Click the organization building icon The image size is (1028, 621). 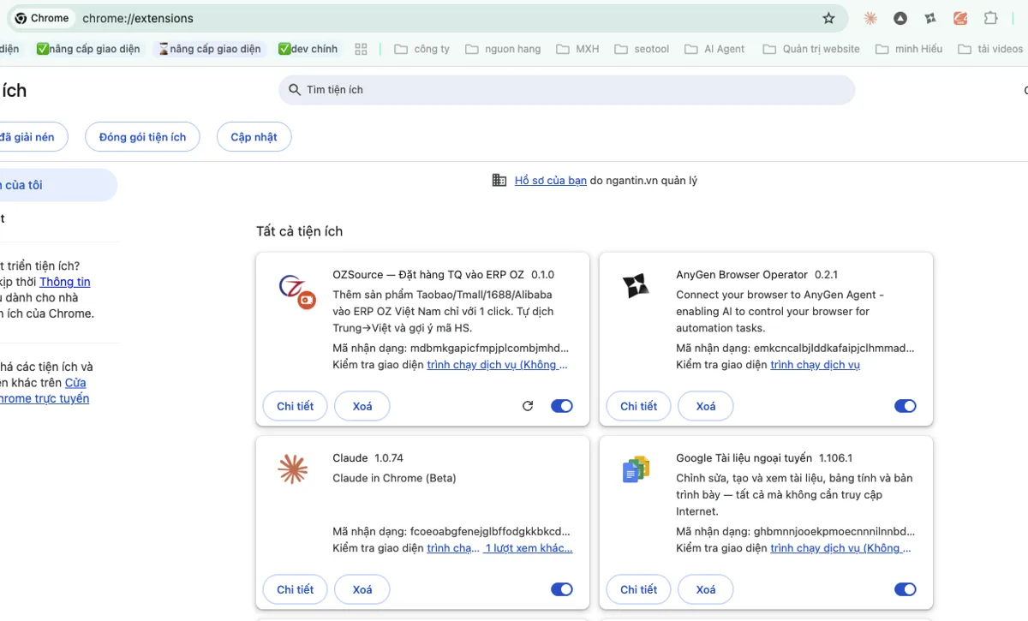coord(499,180)
